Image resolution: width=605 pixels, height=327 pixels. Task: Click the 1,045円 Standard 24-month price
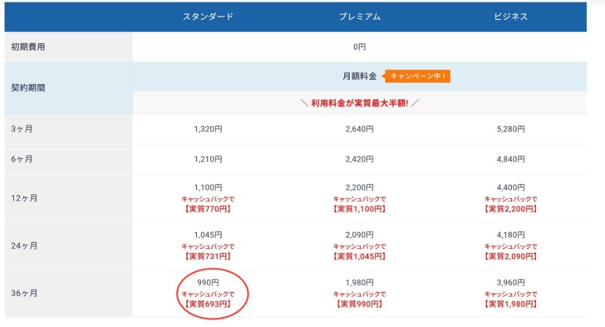tap(208, 235)
